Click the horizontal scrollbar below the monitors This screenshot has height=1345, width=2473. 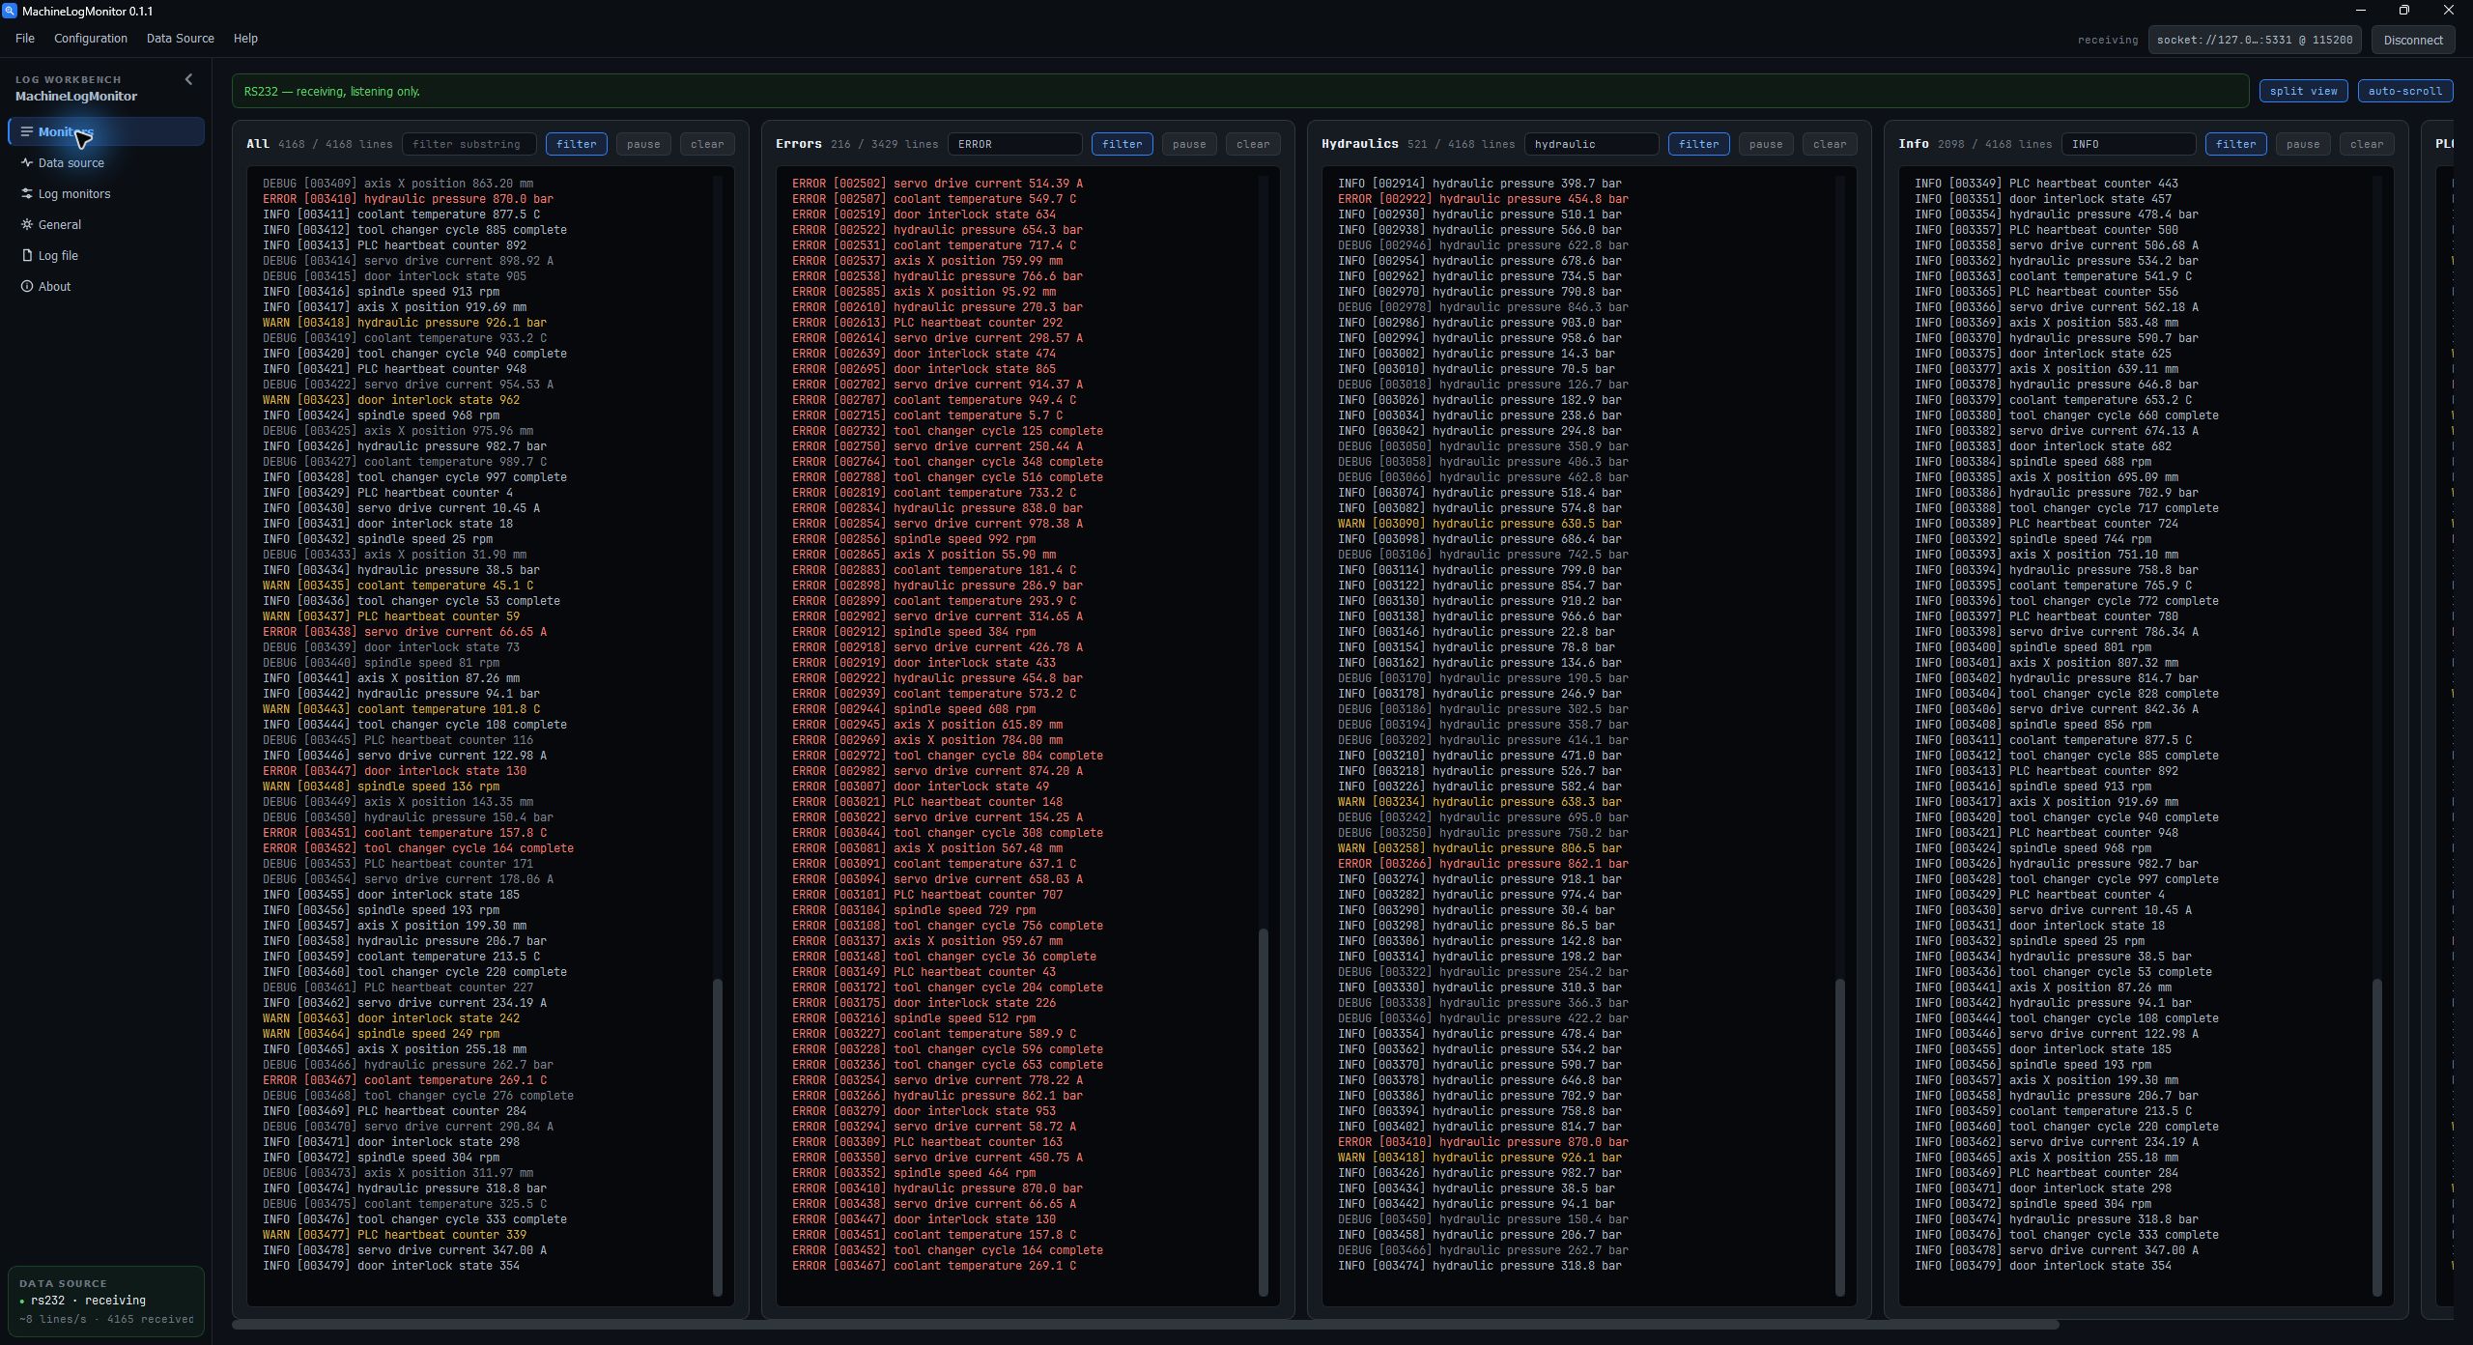click(1145, 1325)
